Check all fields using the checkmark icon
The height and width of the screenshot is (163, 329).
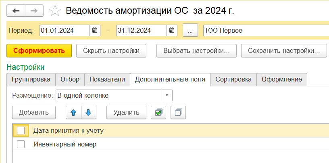(158, 113)
